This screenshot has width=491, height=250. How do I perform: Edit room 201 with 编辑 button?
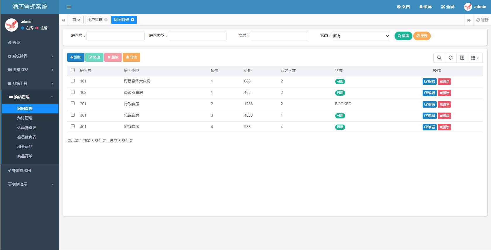click(x=430, y=104)
